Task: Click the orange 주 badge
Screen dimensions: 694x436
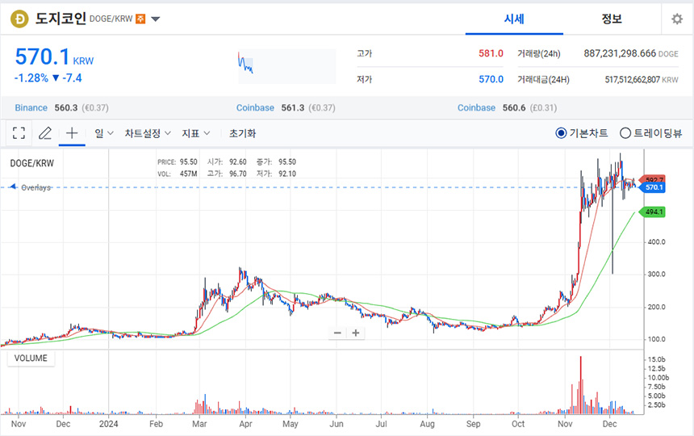Action: click(x=140, y=19)
